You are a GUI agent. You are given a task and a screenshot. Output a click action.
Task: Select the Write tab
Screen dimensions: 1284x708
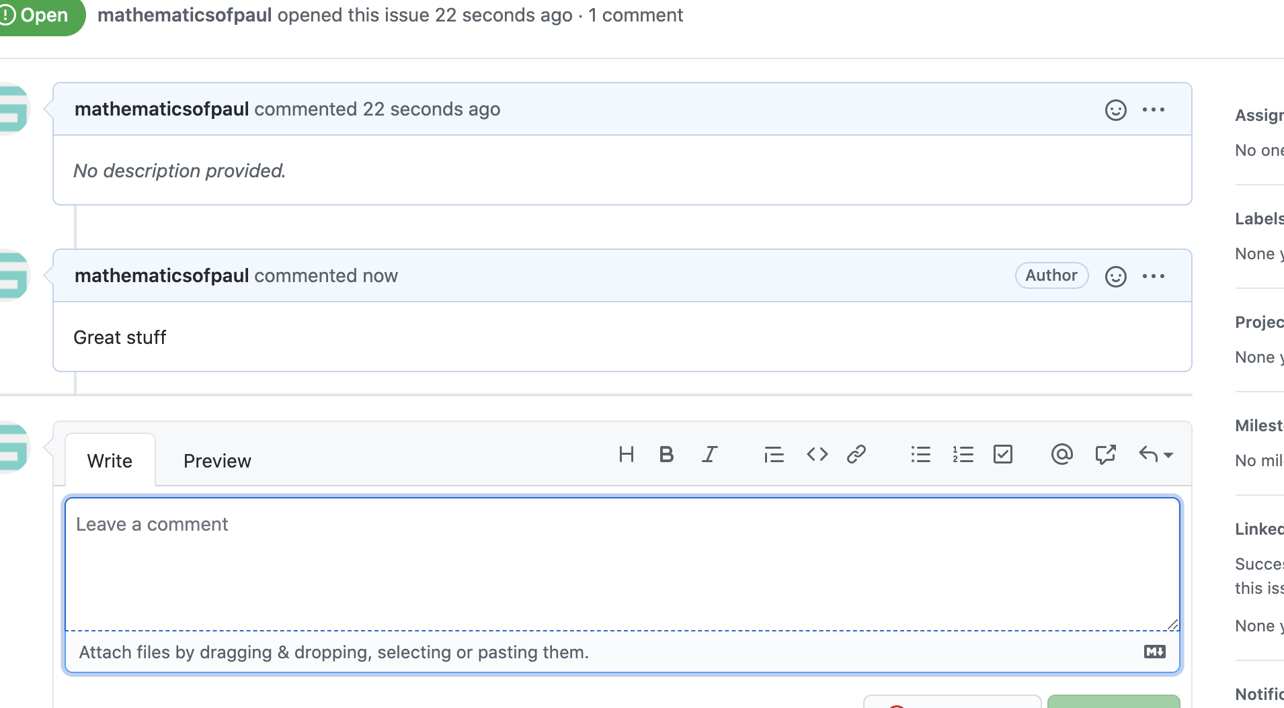[x=110, y=461]
